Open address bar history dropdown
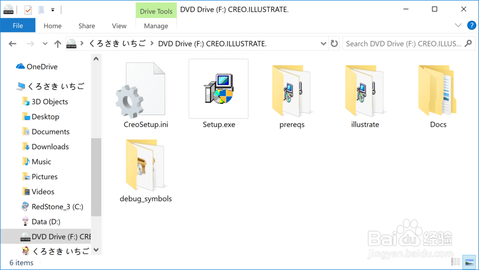 pyautogui.click(x=323, y=44)
